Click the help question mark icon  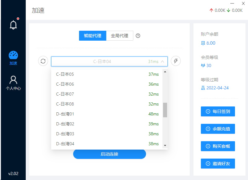click(x=138, y=36)
